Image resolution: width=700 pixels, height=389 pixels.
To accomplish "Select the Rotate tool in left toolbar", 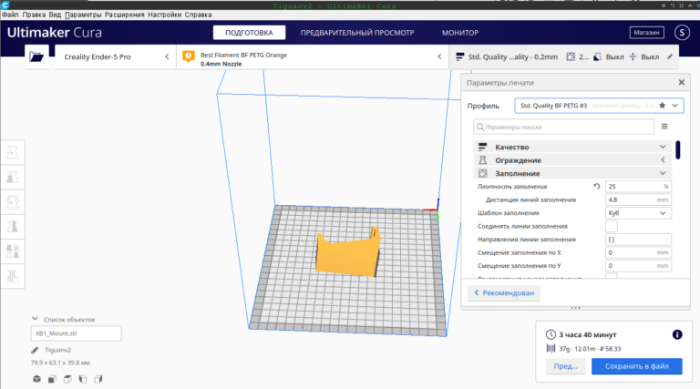I will (13, 202).
